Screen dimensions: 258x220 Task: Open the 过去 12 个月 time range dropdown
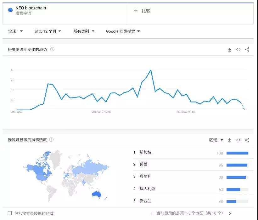click(48, 31)
